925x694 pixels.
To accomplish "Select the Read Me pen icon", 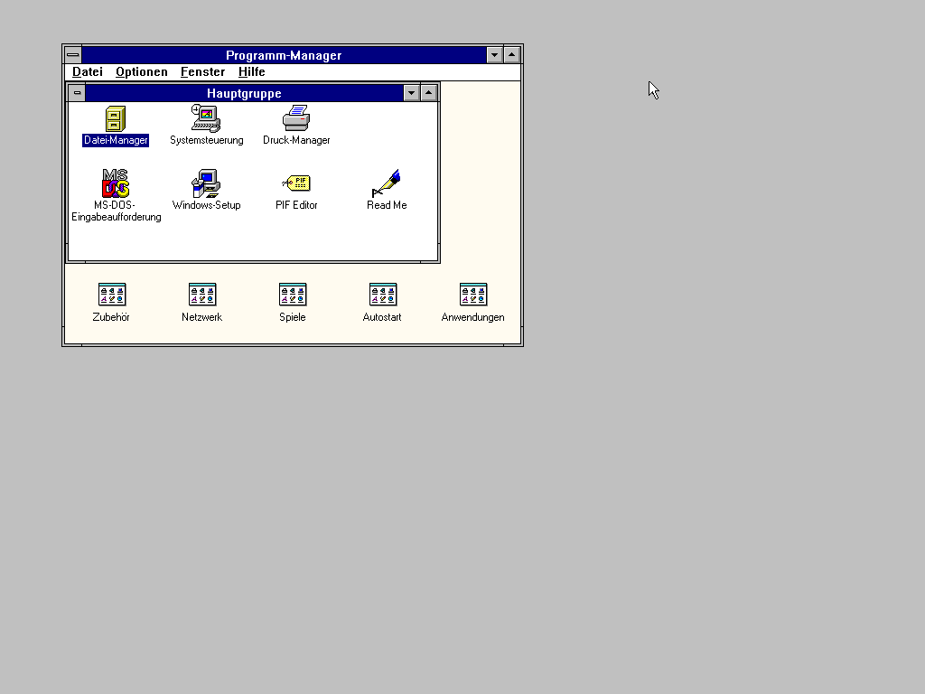I will 387,183.
